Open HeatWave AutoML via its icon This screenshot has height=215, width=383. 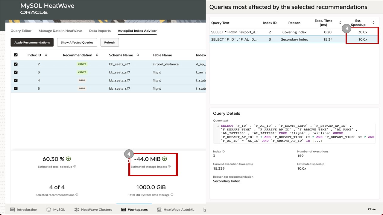pyautogui.click(x=159, y=209)
